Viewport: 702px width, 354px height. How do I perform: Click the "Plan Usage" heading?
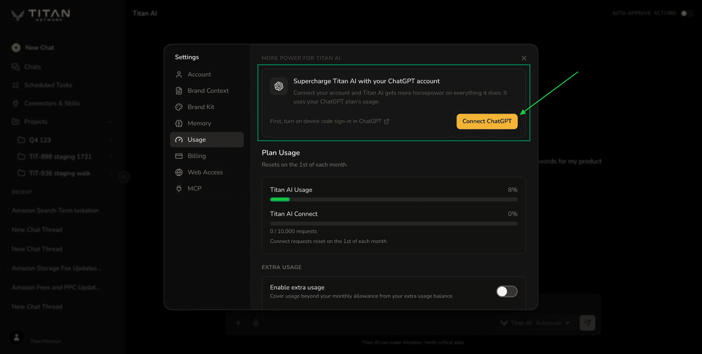tap(281, 153)
